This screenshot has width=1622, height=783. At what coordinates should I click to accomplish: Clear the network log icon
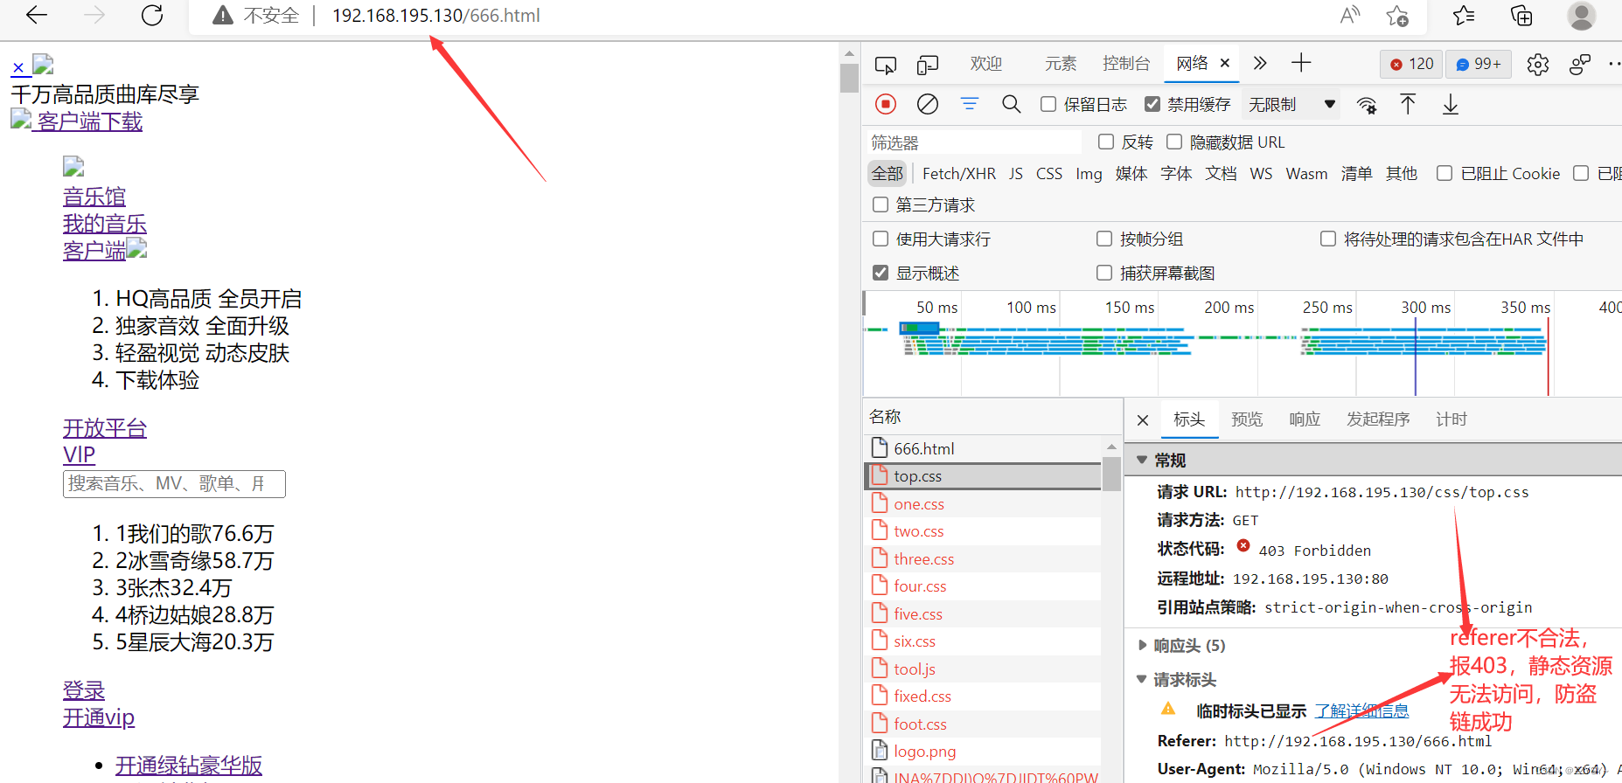pos(928,104)
